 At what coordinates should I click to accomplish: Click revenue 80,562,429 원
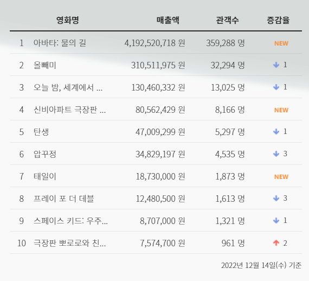click(x=160, y=110)
